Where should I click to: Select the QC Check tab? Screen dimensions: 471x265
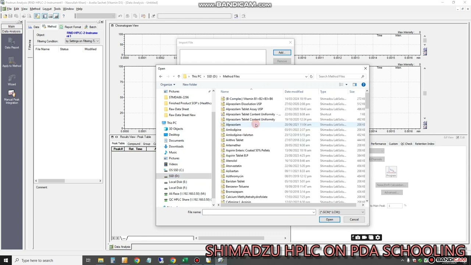pos(406,144)
